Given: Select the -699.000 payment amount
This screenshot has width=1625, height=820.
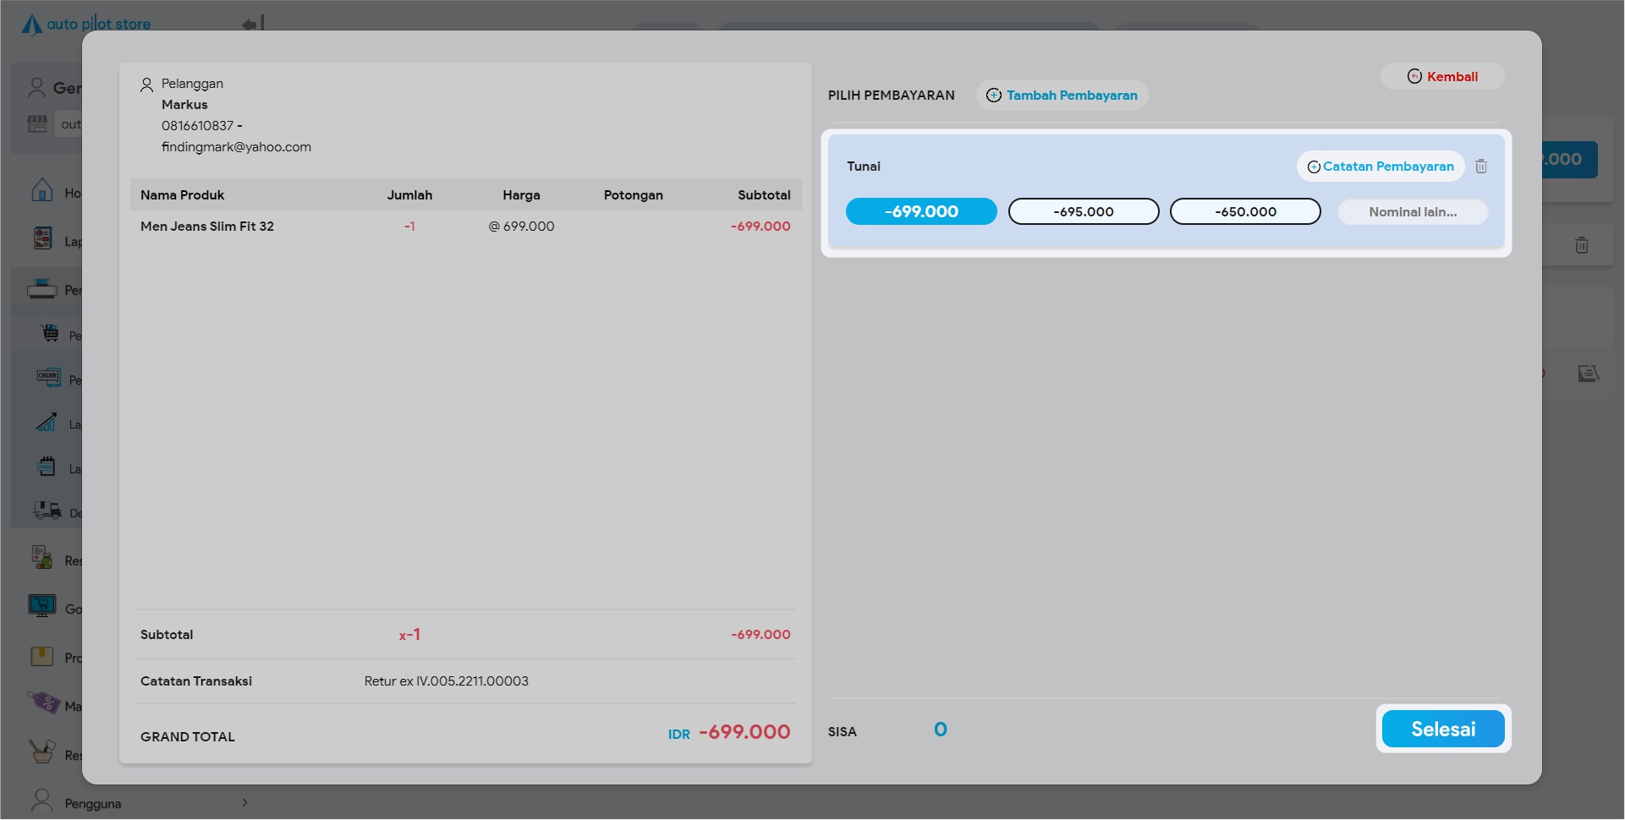Looking at the screenshot, I should click(x=921, y=211).
